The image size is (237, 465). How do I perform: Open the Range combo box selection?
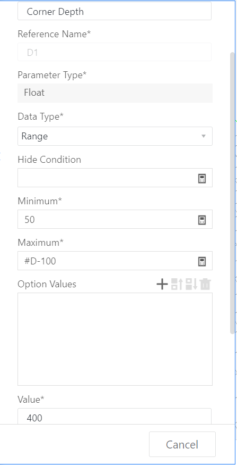[115, 136]
